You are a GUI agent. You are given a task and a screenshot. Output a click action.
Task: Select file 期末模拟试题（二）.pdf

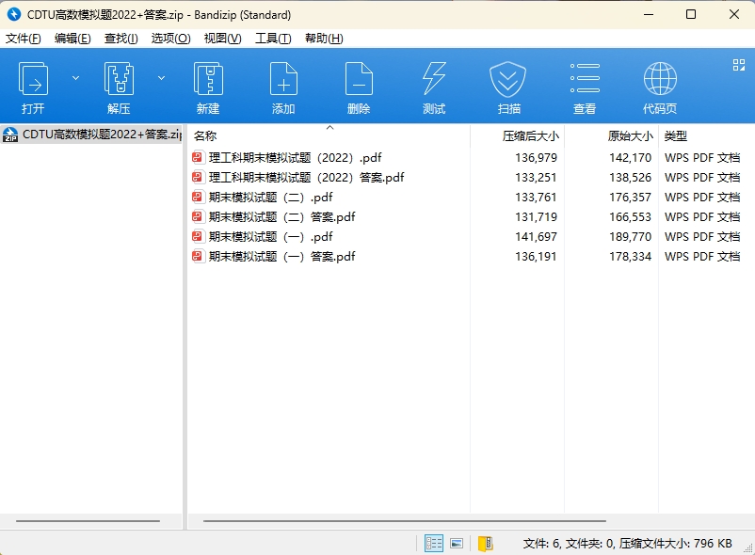coord(270,198)
